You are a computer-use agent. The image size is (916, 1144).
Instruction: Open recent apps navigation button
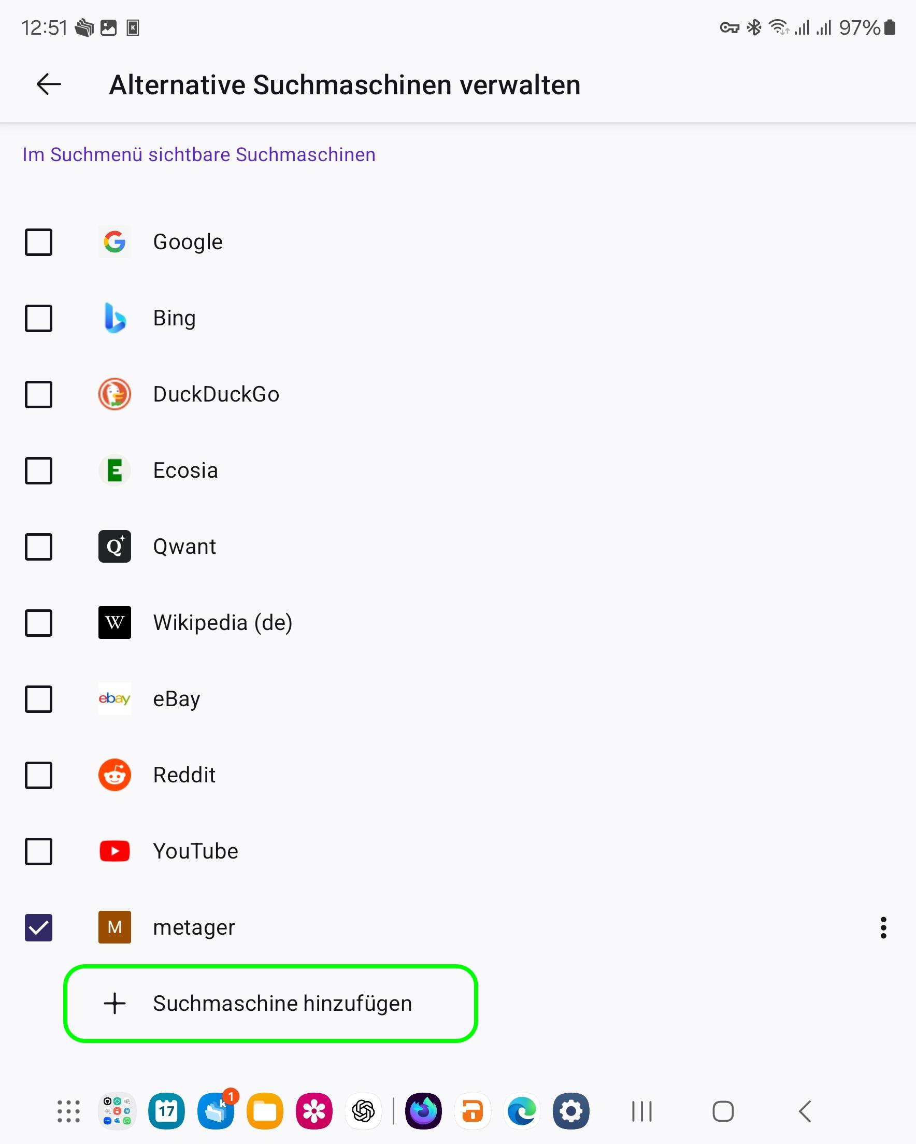coord(641,1111)
